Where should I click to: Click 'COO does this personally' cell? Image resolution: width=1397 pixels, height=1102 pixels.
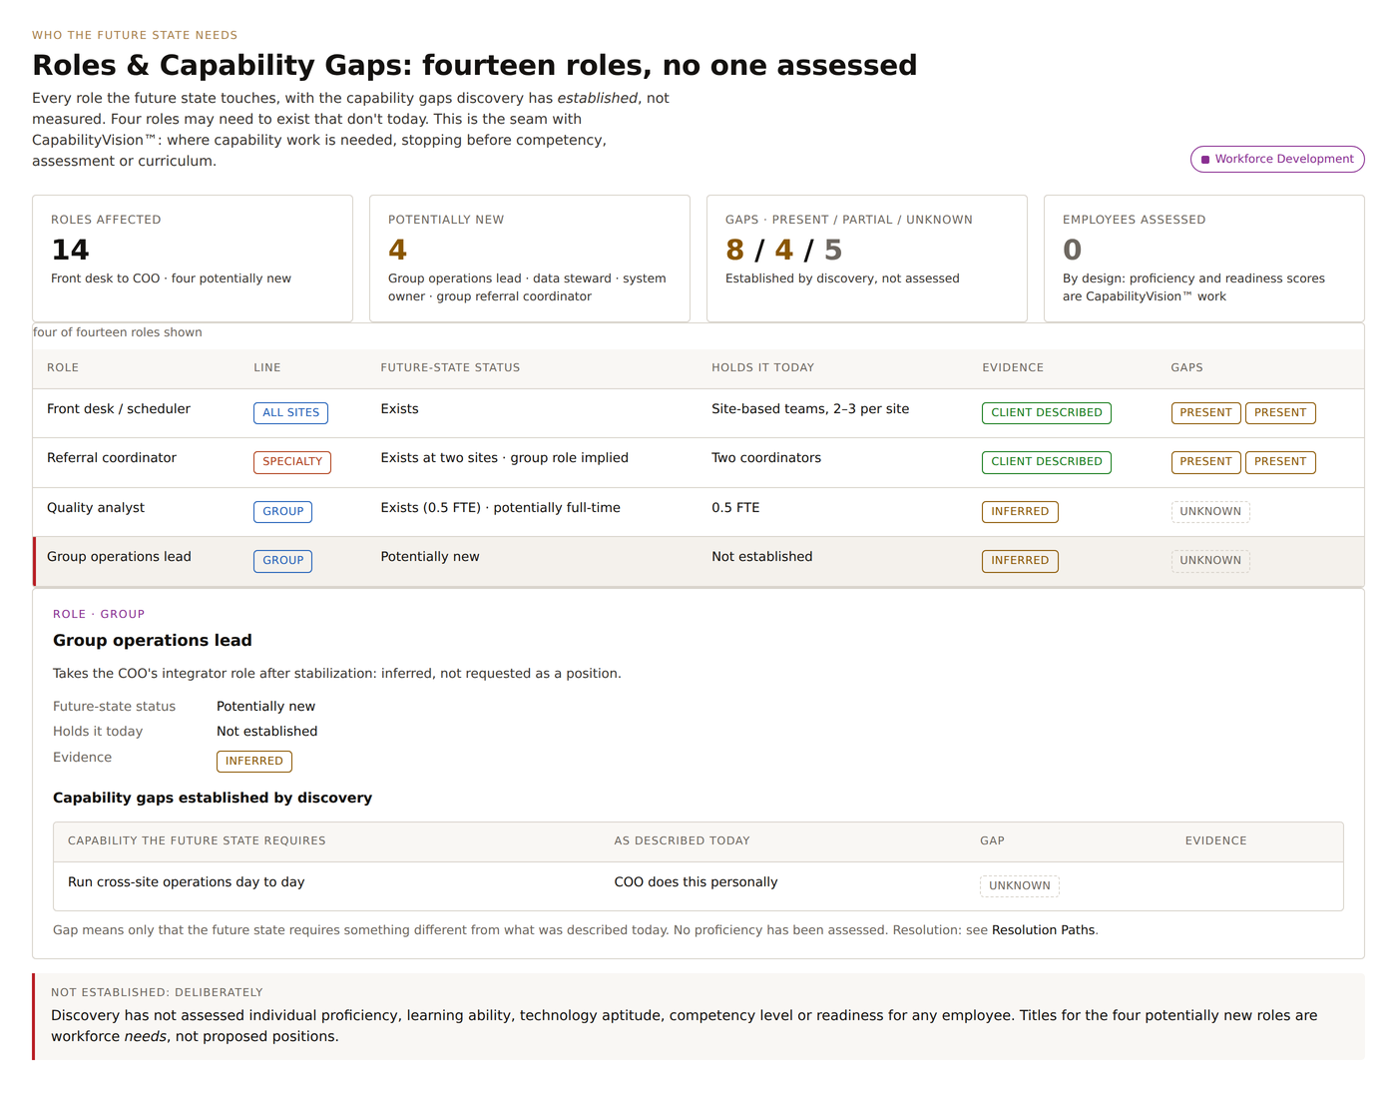pos(696,882)
